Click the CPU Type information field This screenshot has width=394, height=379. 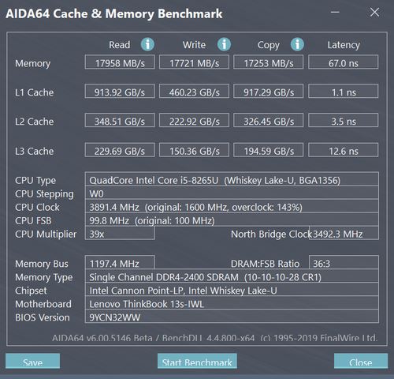tap(232, 179)
